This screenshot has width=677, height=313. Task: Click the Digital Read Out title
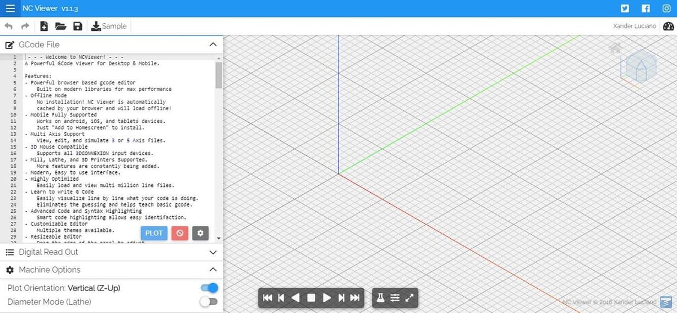pyautogui.click(x=49, y=253)
